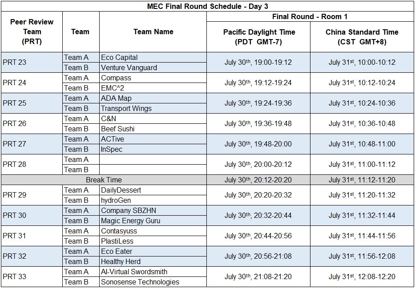Select the Peer Review Team column header

click(x=32, y=32)
